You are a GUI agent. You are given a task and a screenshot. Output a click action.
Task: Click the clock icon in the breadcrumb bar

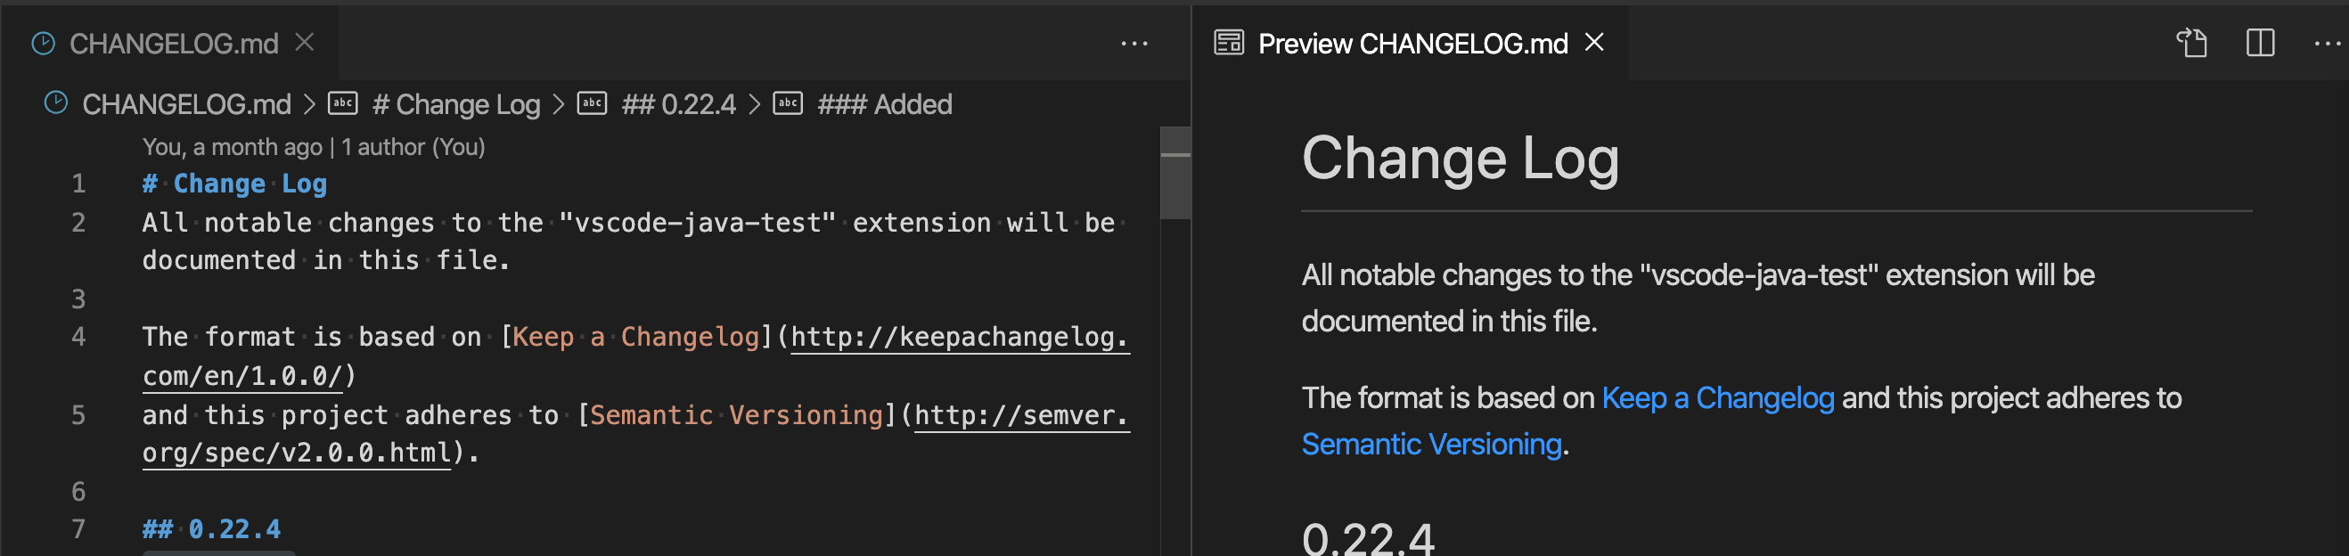pos(55,103)
